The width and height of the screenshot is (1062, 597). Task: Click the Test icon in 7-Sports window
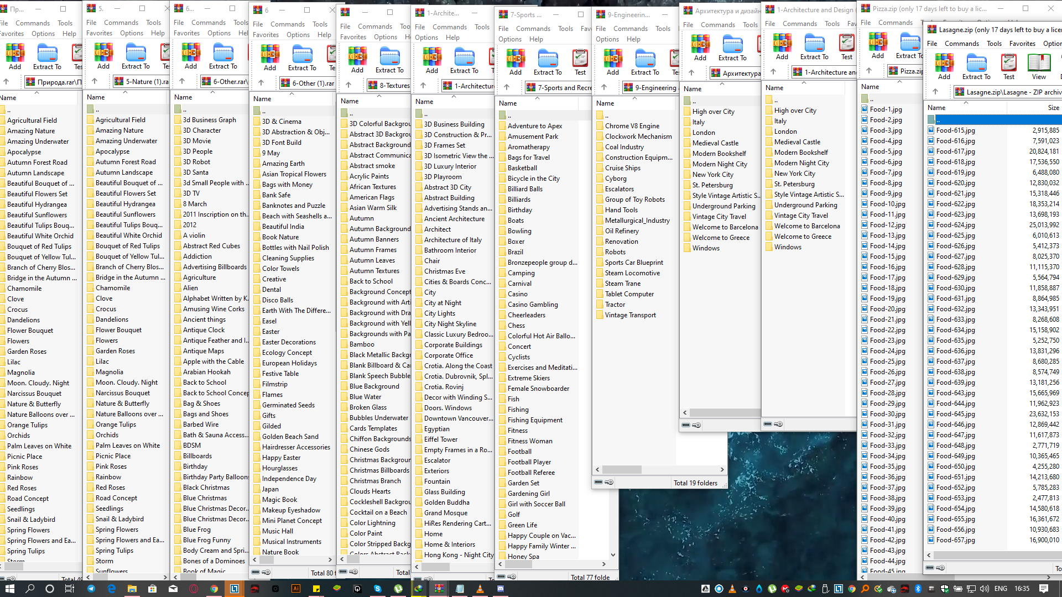coord(580,62)
